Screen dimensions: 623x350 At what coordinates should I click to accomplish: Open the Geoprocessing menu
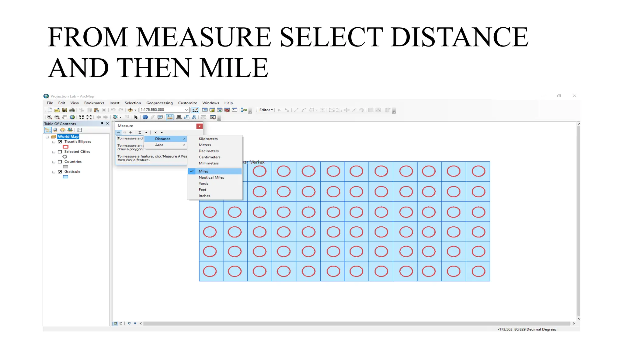coord(159,103)
